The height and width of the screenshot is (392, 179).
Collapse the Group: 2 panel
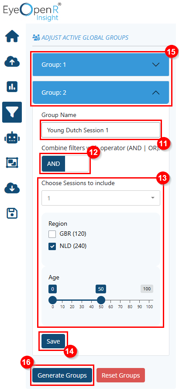point(101,93)
